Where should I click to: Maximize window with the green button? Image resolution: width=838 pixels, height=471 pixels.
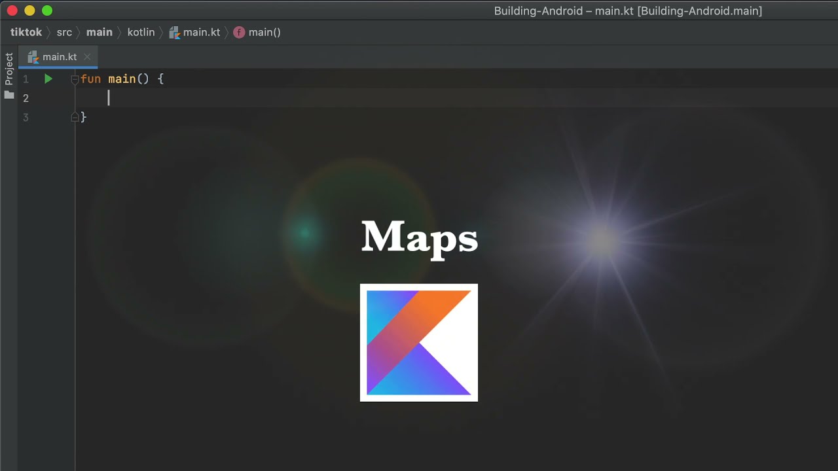pos(47,10)
